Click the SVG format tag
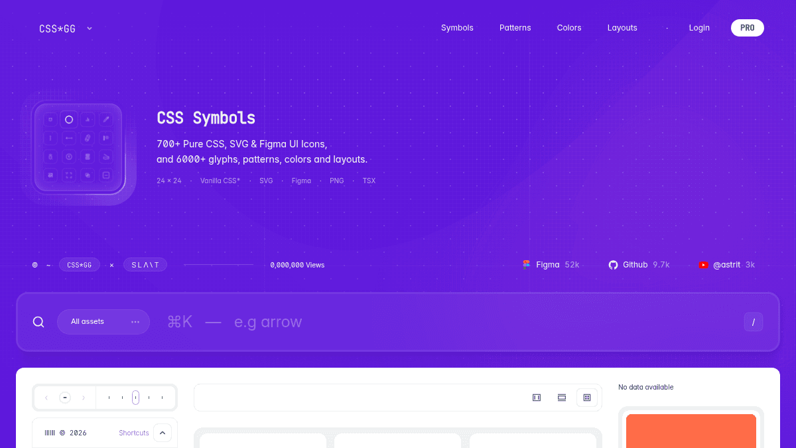This screenshot has width=796, height=448. [x=266, y=181]
